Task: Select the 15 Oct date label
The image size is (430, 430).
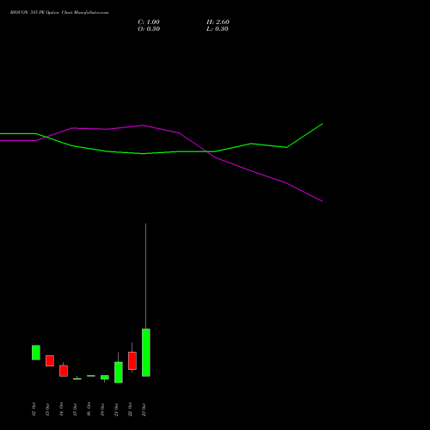Action: click(x=75, y=409)
